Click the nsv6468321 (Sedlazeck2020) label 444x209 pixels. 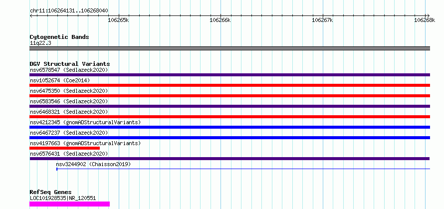tap(69, 112)
